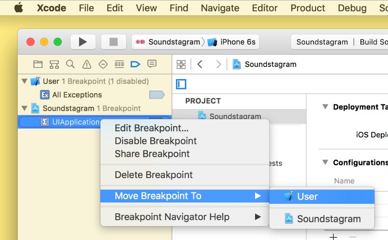Viewport: 388px width, 240px height.
Task: Open the Navigate menu
Action: click(x=220, y=8)
